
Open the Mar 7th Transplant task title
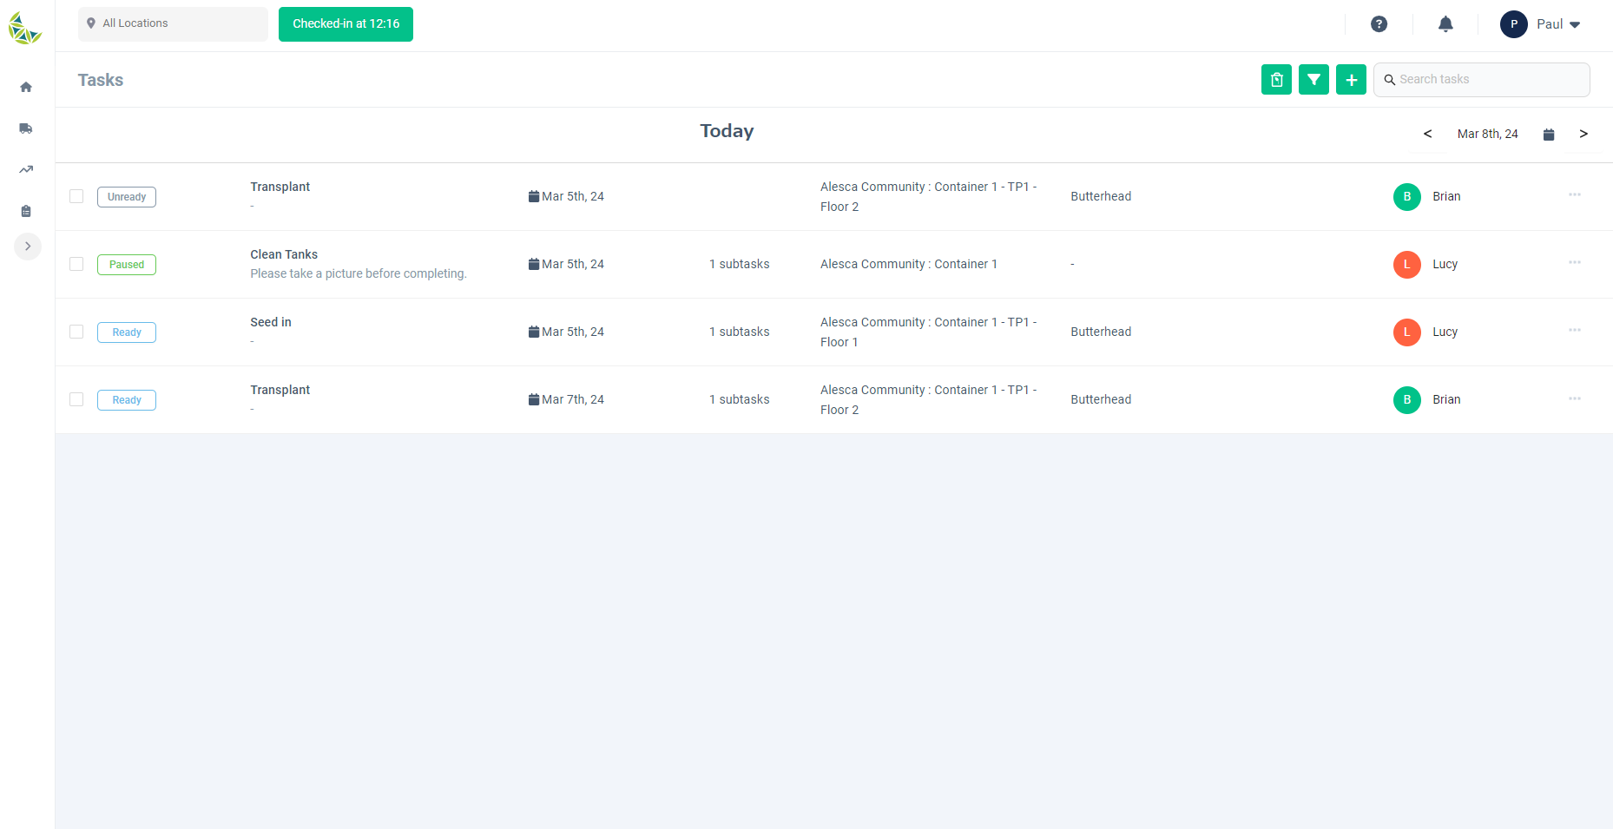(280, 390)
